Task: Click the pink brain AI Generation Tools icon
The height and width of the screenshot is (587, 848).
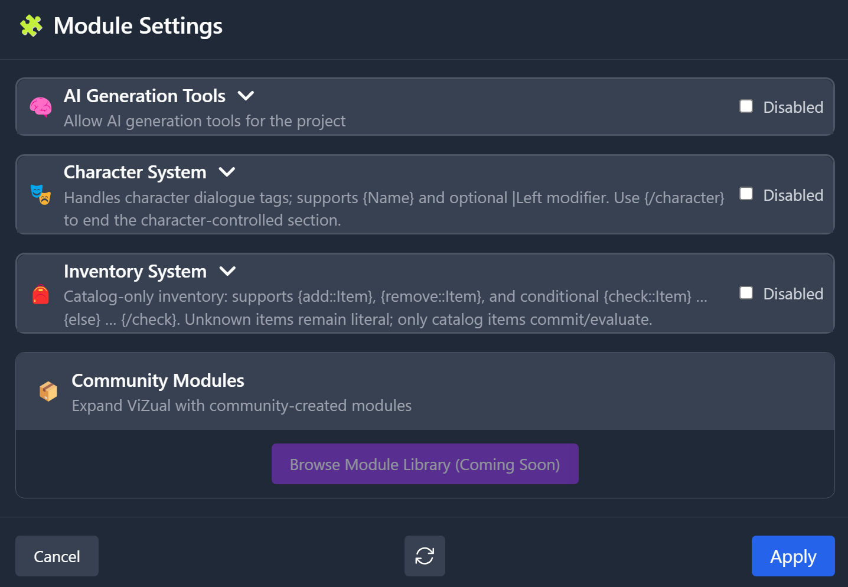Action: 41,107
